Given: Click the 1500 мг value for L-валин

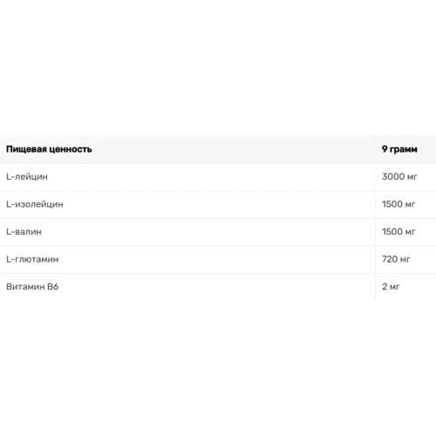Looking at the screenshot, I should 399,232.
